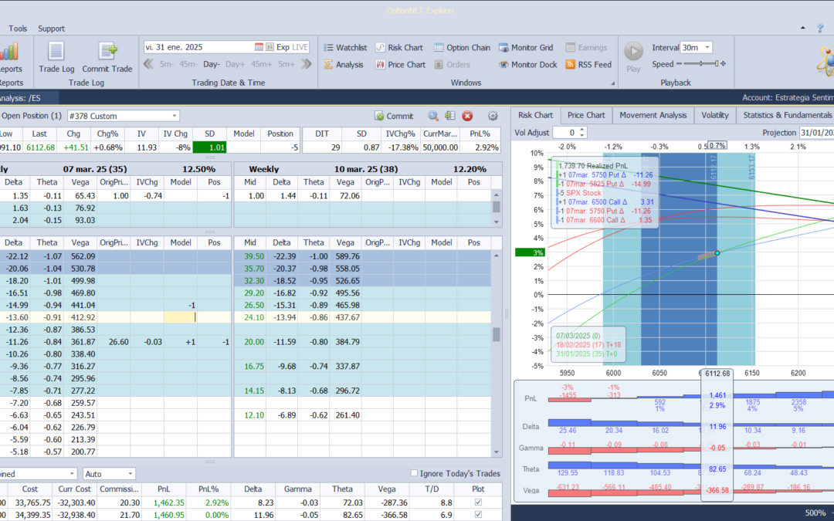
Task: Switch to the Volatility tab
Action: [715, 115]
